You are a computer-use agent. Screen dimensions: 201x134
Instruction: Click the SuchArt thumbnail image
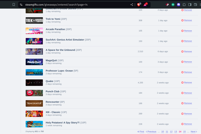(x=34, y=41)
